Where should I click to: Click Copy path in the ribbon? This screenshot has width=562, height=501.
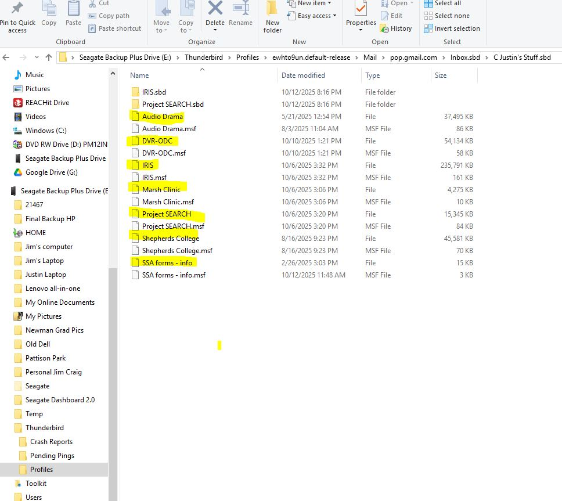pyautogui.click(x=109, y=16)
